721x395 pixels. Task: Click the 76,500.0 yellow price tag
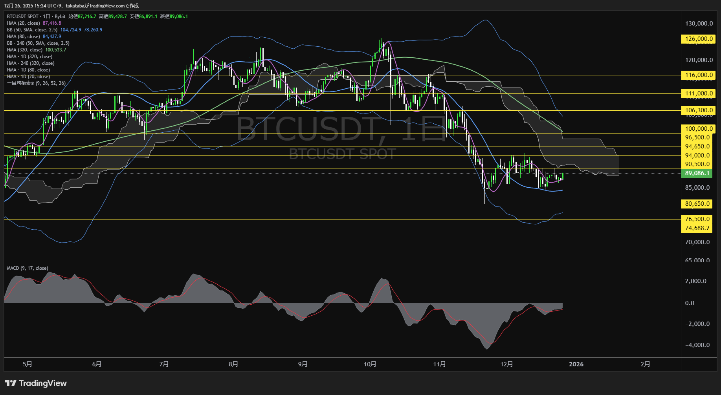click(697, 219)
